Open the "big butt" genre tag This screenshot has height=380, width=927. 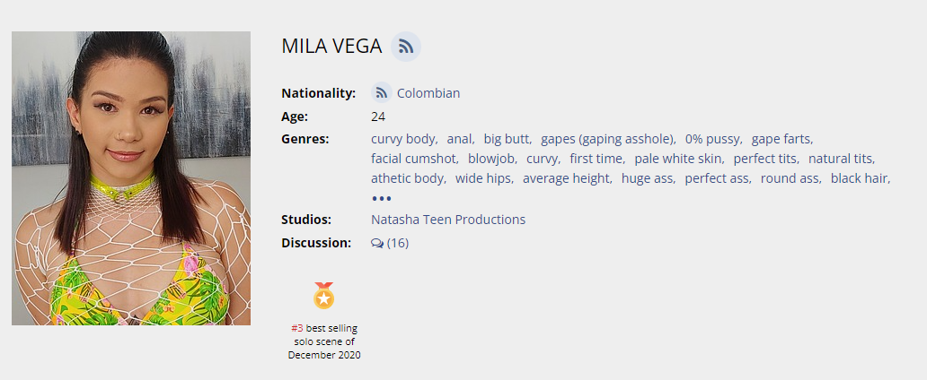click(x=507, y=139)
